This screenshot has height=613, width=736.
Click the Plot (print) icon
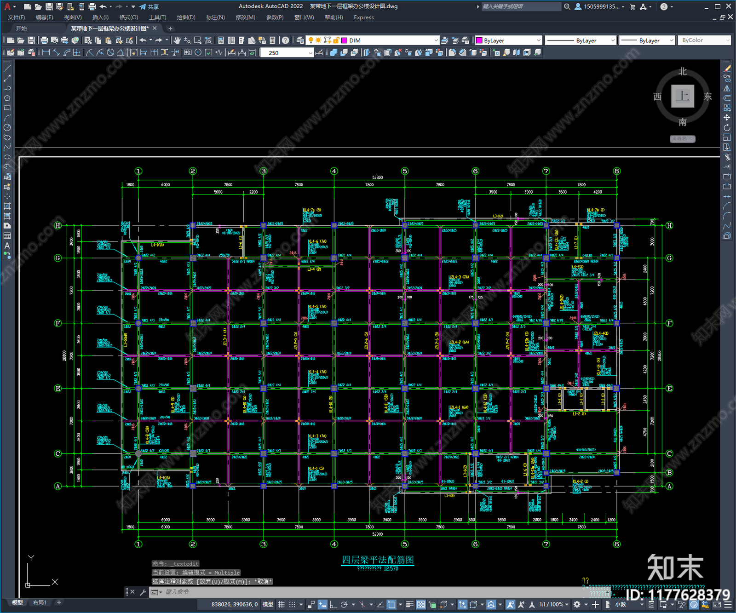pyautogui.click(x=44, y=40)
